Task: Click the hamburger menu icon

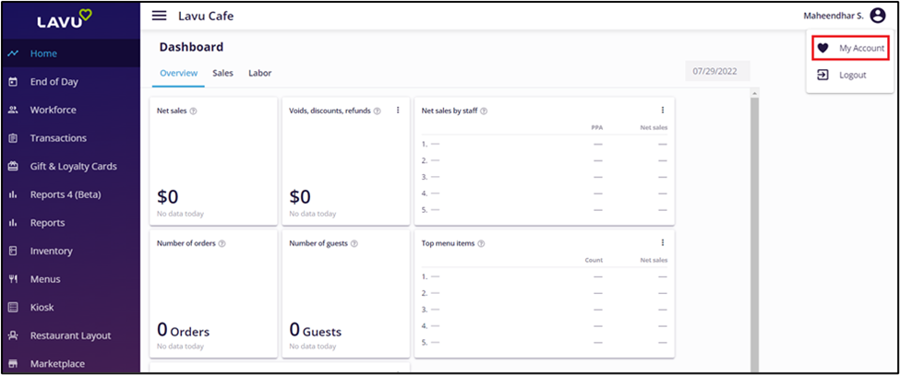Action: (160, 16)
